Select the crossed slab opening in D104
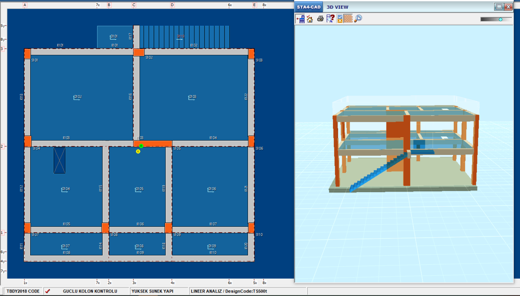This screenshot has width=520, height=296. [x=59, y=160]
